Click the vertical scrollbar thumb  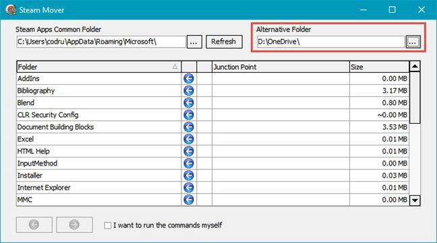415,98
